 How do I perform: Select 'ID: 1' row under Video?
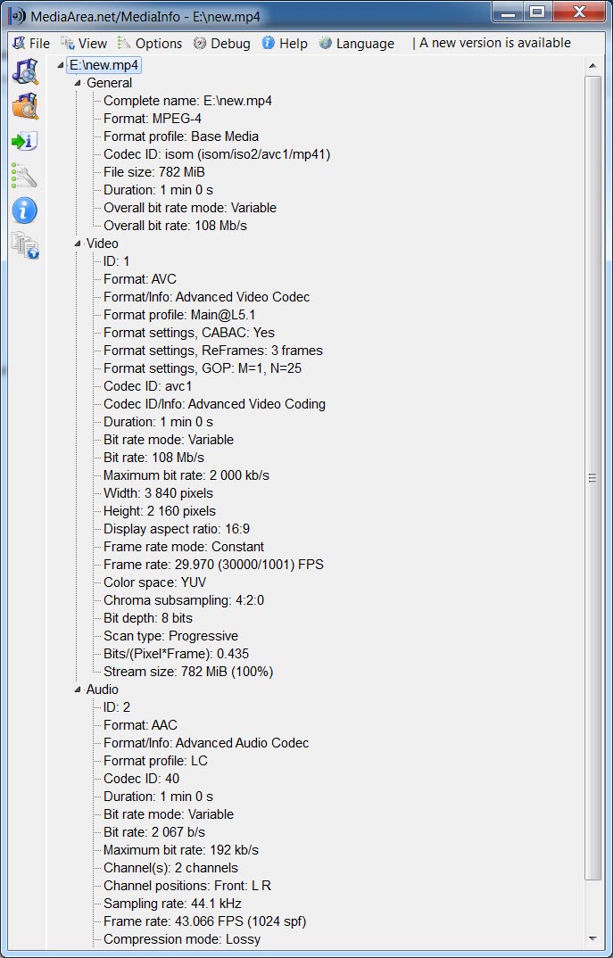point(116,261)
